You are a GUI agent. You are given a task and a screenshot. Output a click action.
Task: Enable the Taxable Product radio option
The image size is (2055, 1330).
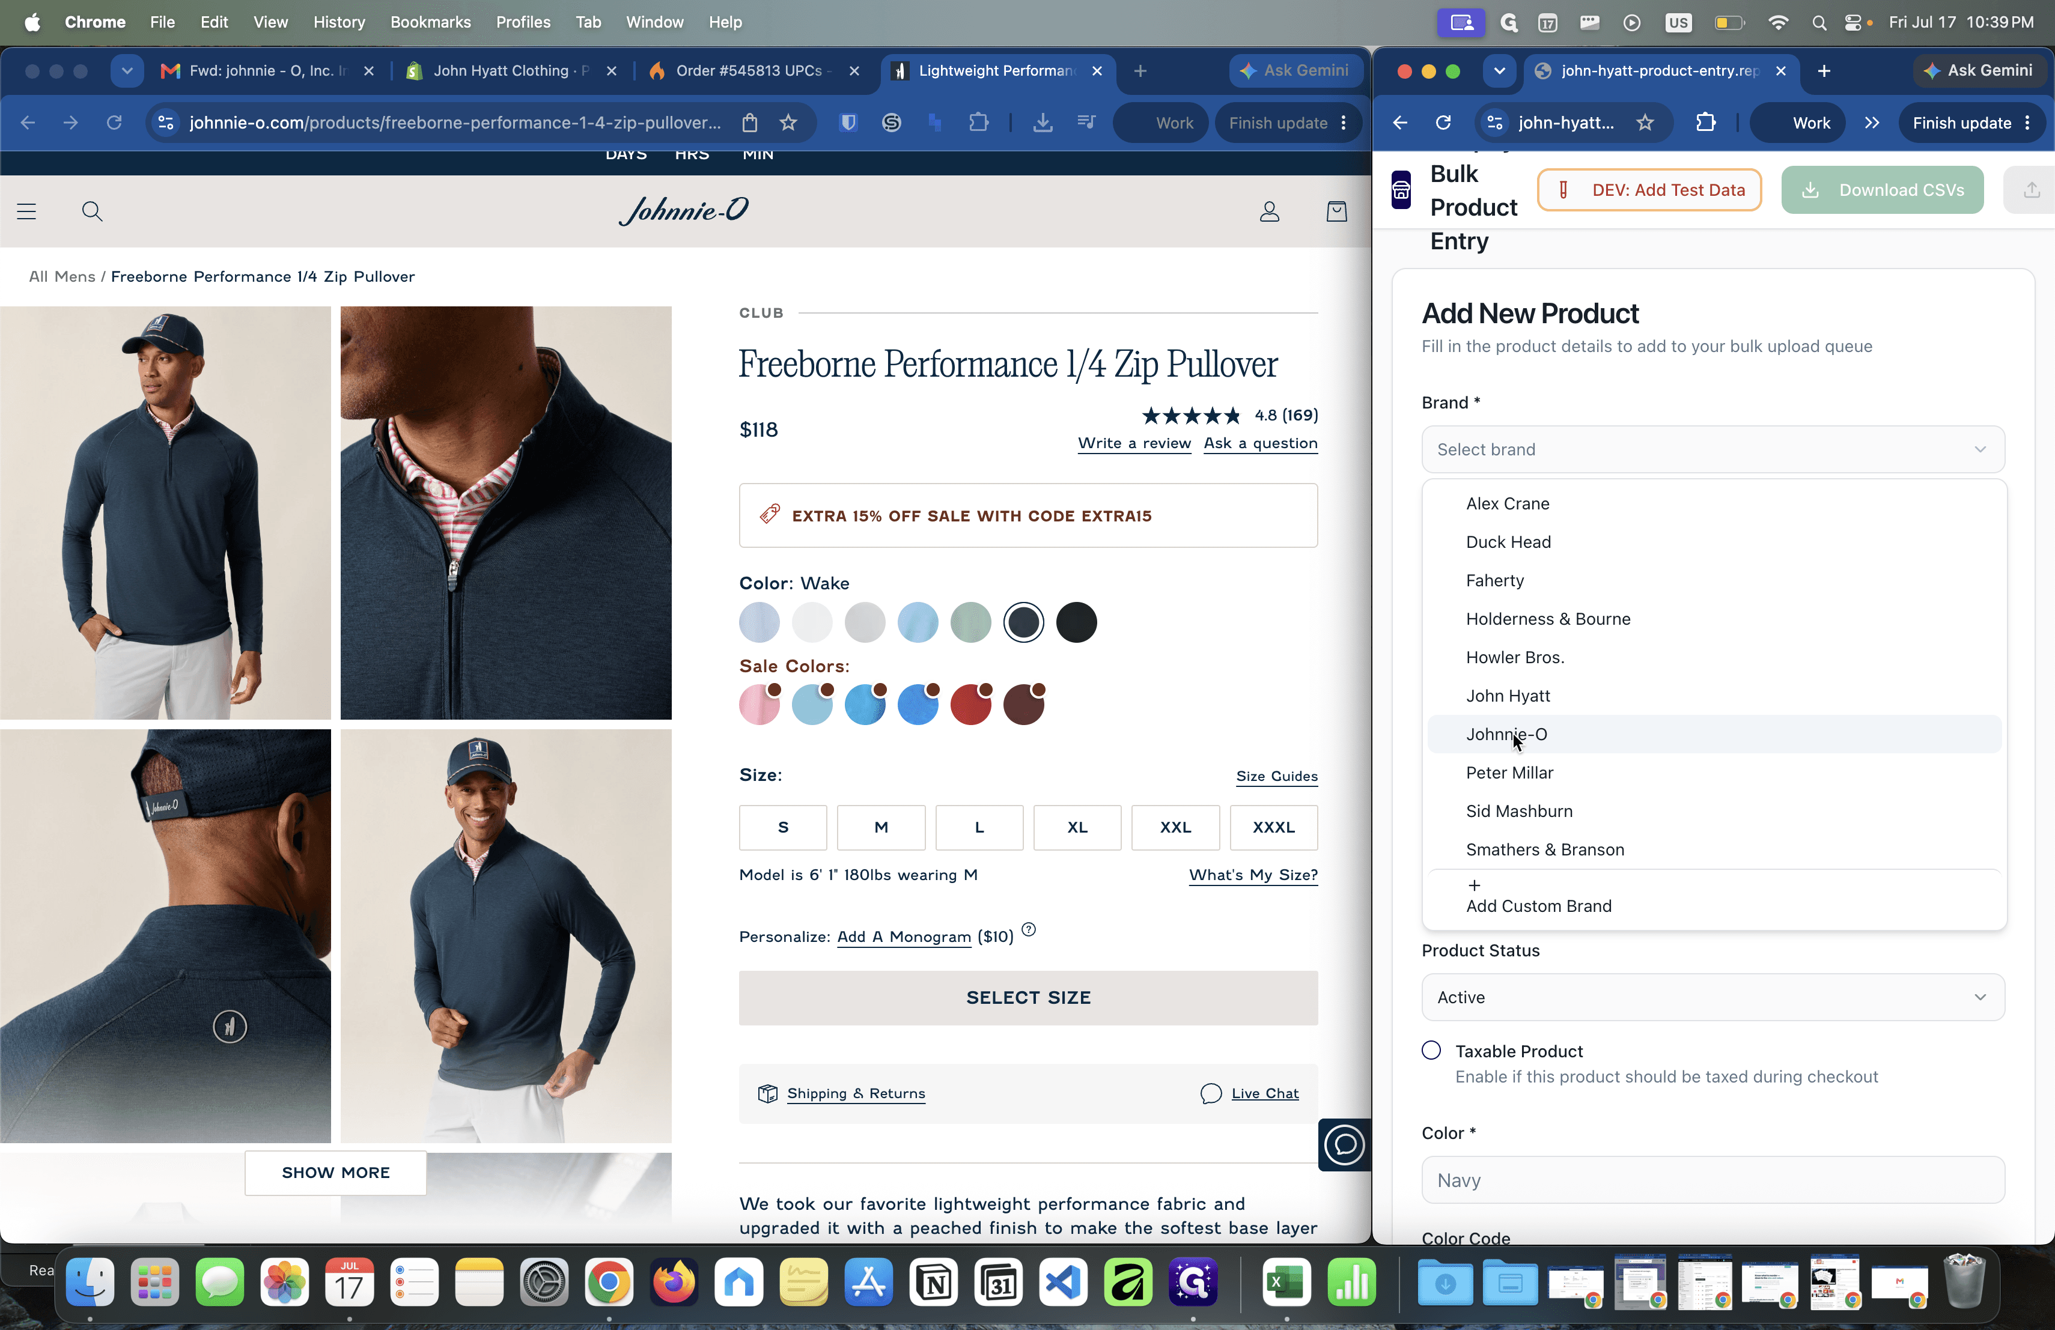click(1432, 1050)
